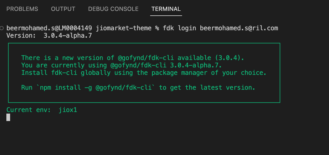Click the command decoration circle beside the prompt
Image resolution: width=329 pixels, height=155 pixels.
[2, 28]
